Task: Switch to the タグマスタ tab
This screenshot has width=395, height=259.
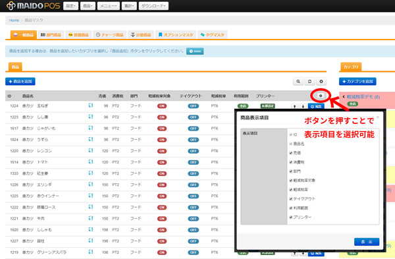Action: [213, 35]
